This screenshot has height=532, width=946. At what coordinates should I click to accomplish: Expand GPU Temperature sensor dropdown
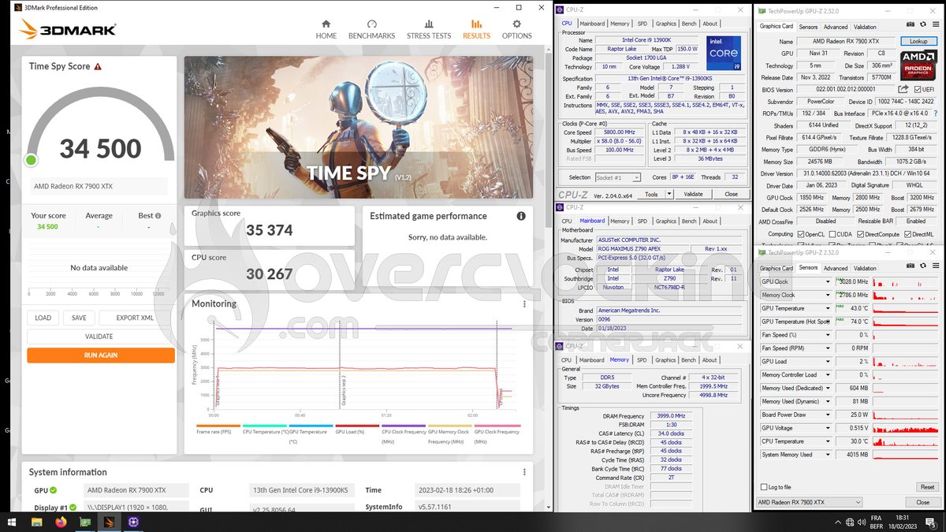click(x=827, y=308)
